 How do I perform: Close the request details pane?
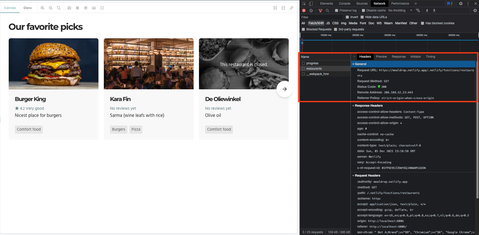point(354,57)
